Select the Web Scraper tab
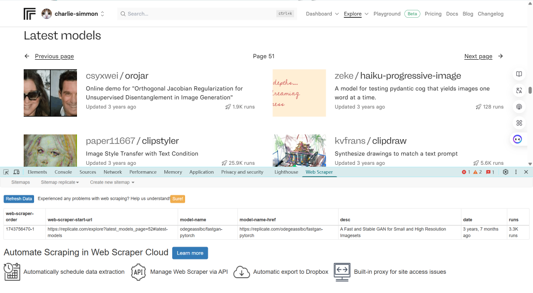 point(319,172)
